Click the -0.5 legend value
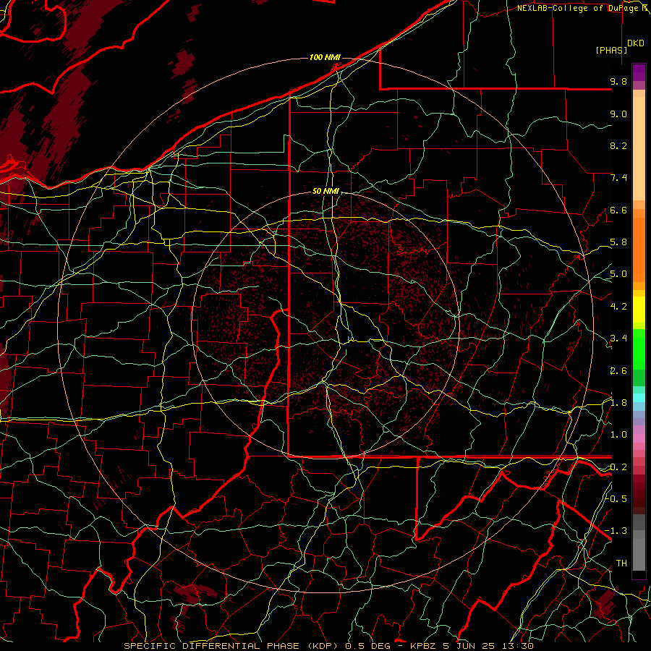Image resolution: width=651 pixels, height=651 pixels. (616, 498)
